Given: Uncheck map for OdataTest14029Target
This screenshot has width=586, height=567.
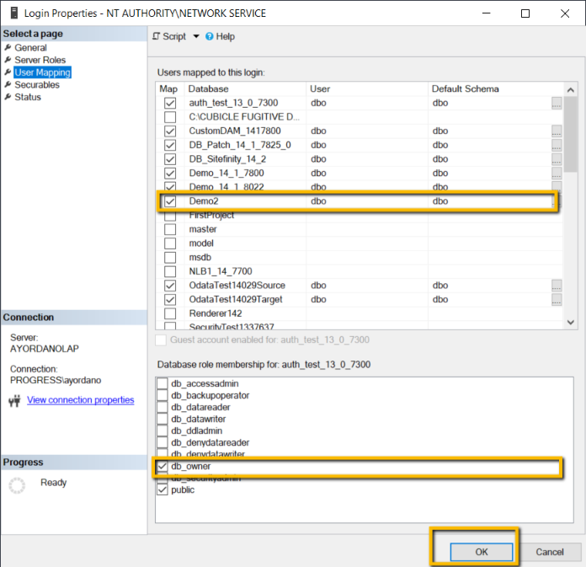Looking at the screenshot, I should point(170,300).
